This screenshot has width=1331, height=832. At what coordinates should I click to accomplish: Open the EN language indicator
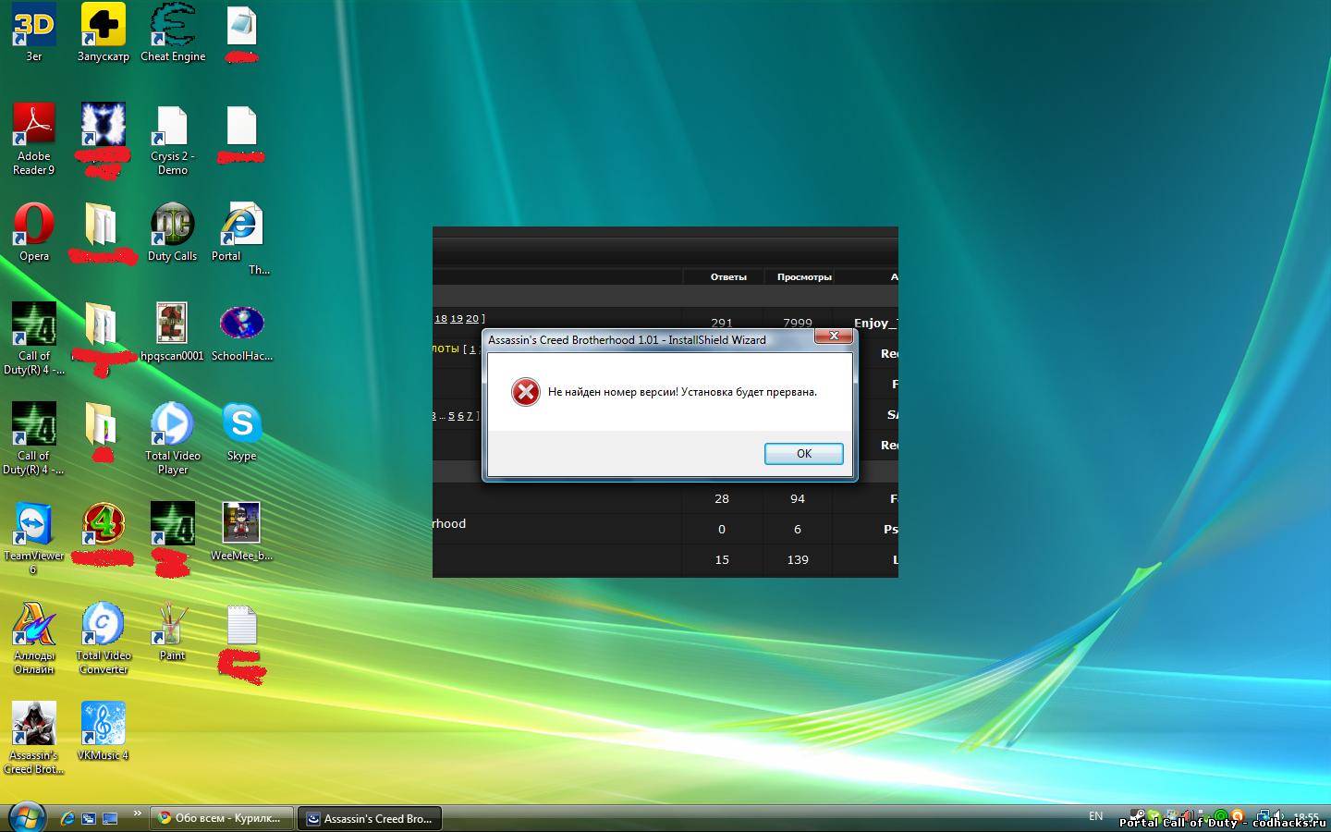(x=1095, y=816)
